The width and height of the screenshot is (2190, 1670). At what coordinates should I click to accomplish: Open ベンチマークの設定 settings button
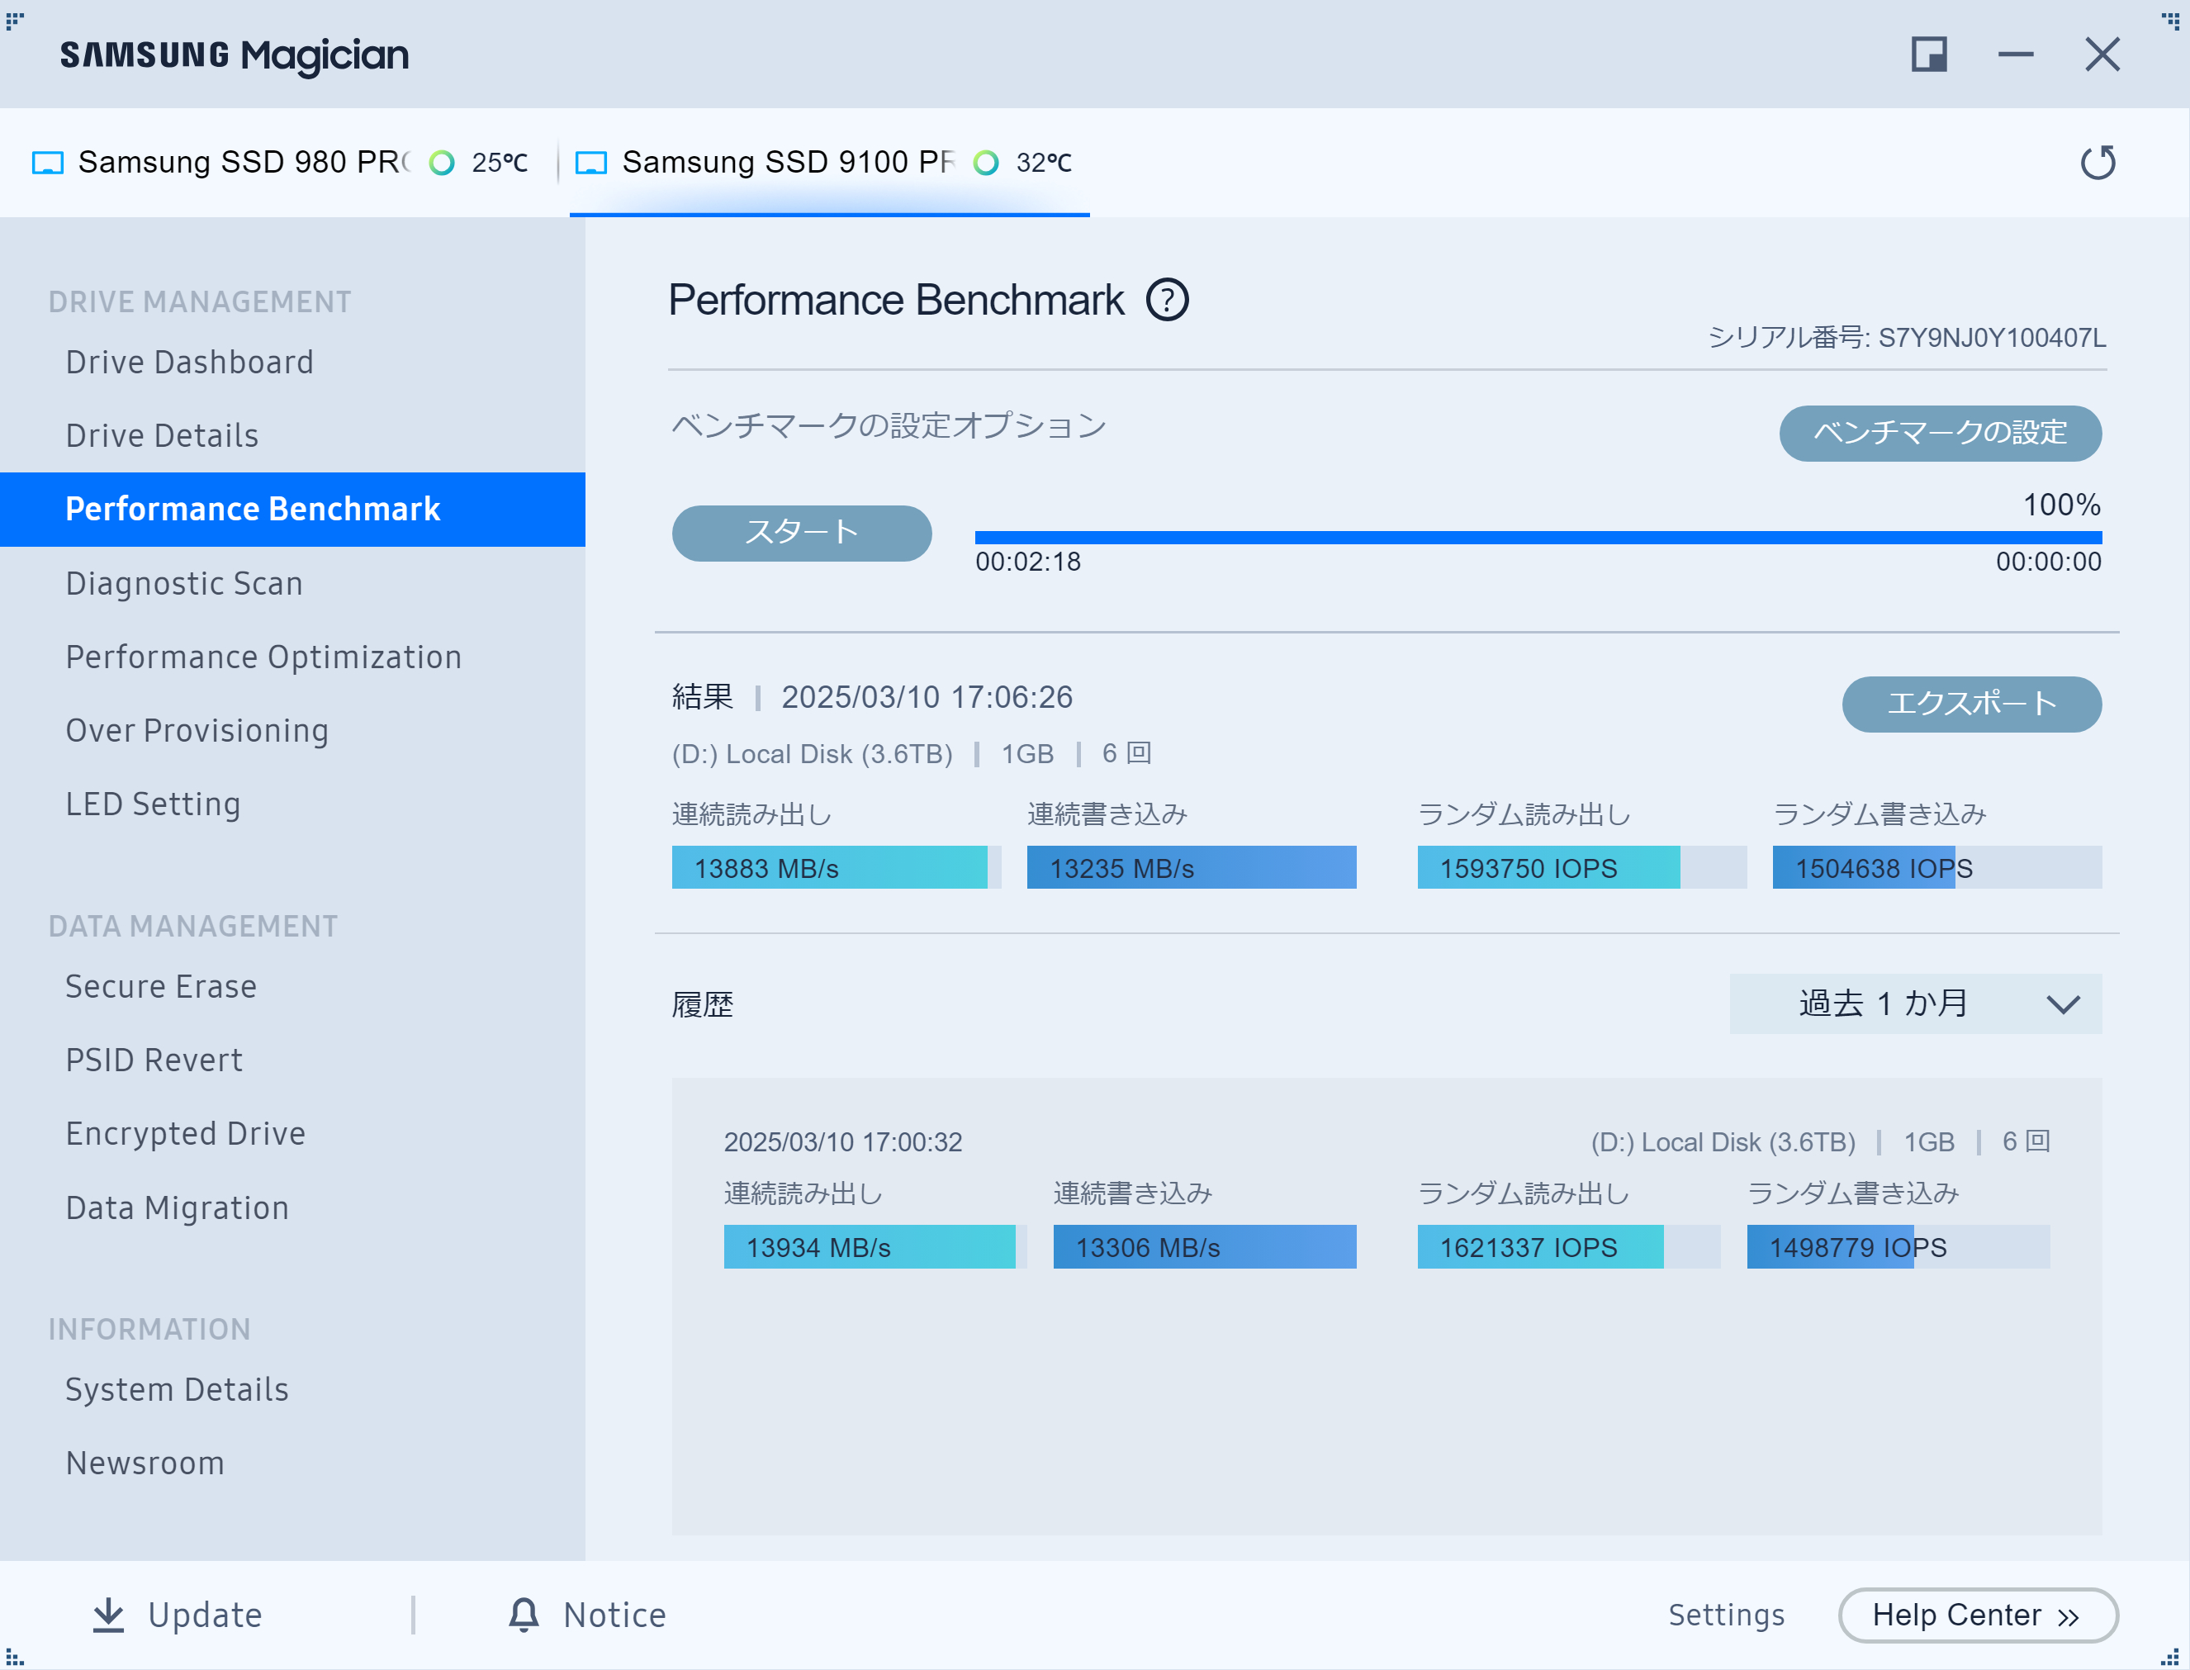click(1939, 433)
